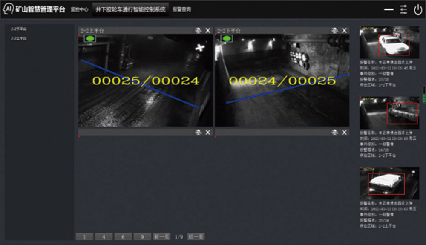Switch to 4-panel grid layout
This screenshot has height=245, width=426.
point(104,237)
